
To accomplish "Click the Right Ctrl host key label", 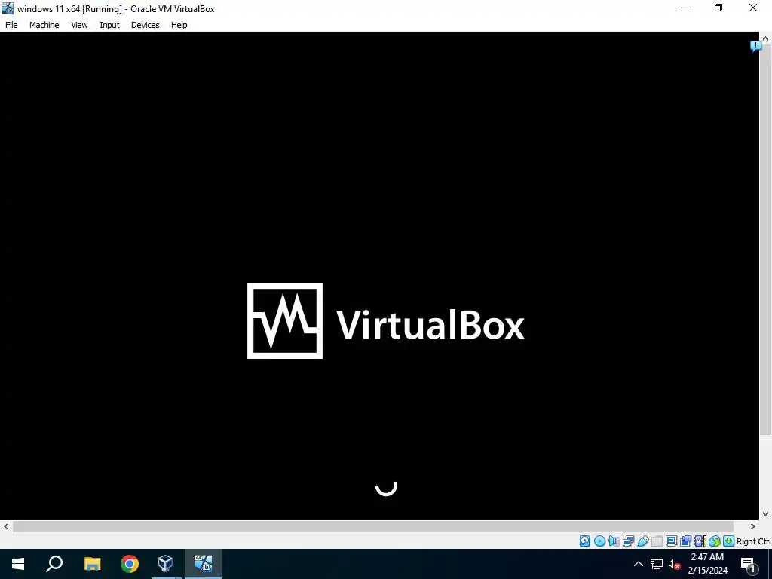I will pos(754,541).
